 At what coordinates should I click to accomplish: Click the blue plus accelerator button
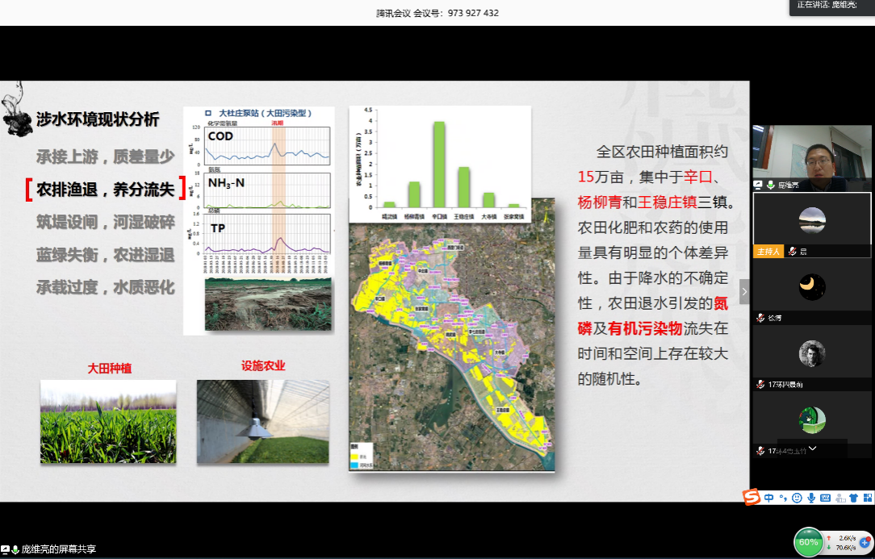pyautogui.click(x=865, y=543)
